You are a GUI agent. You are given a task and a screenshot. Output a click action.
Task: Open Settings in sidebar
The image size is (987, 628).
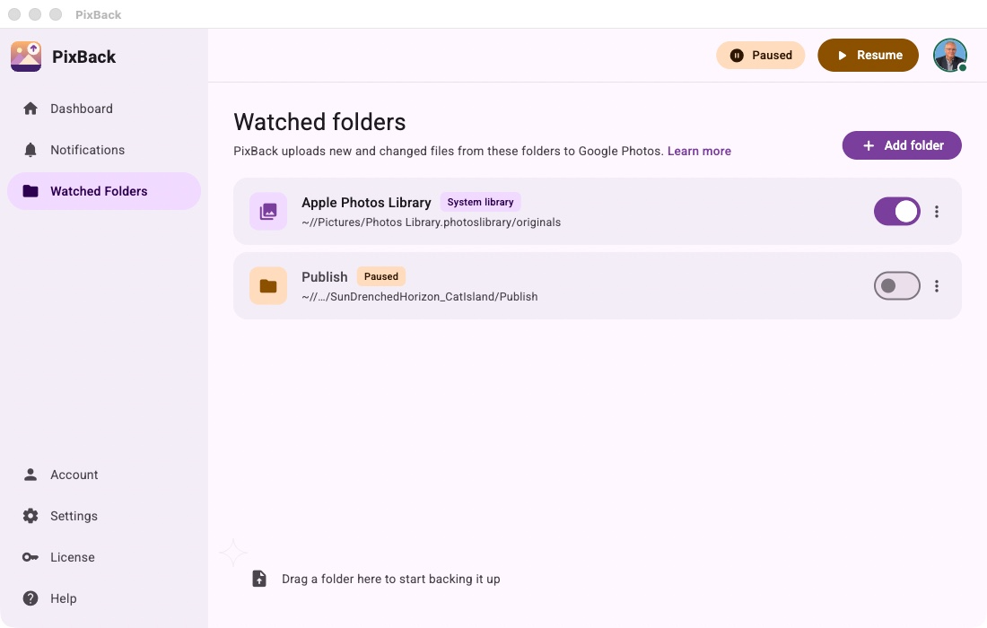click(x=104, y=516)
